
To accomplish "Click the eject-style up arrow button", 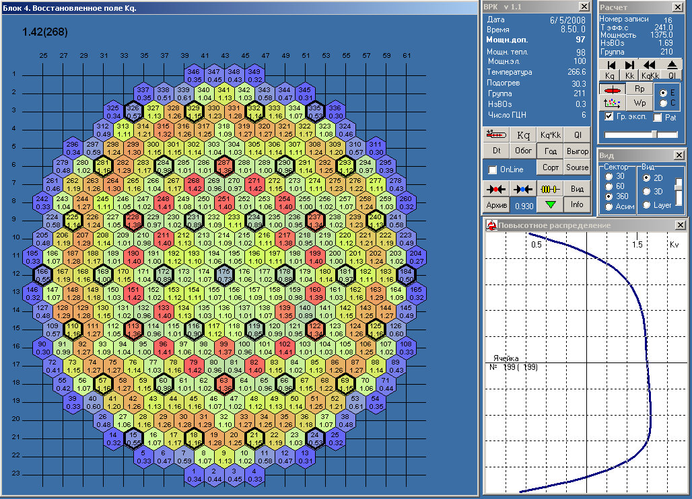I will pos(672,65).
